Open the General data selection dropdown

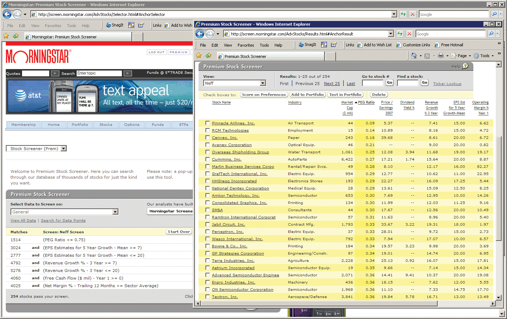[x=115, y=212]
